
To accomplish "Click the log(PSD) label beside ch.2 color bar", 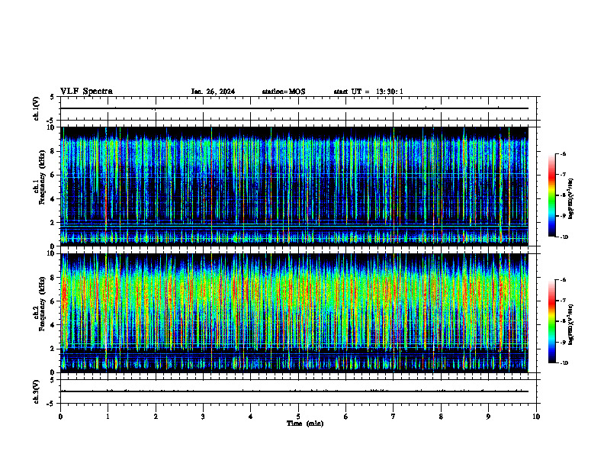I will coord(571,325).
